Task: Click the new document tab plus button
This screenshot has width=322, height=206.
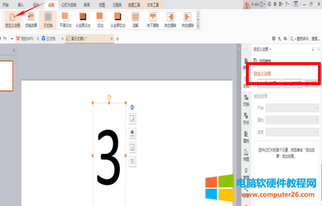Action: 117,39
